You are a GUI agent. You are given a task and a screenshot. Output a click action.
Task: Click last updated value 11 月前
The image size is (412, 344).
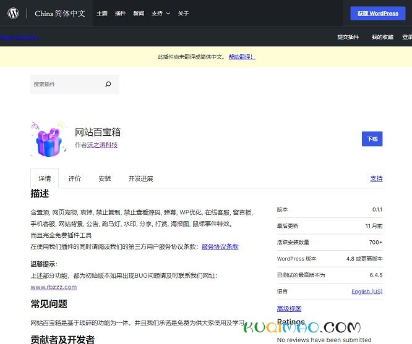coord(374,225)
